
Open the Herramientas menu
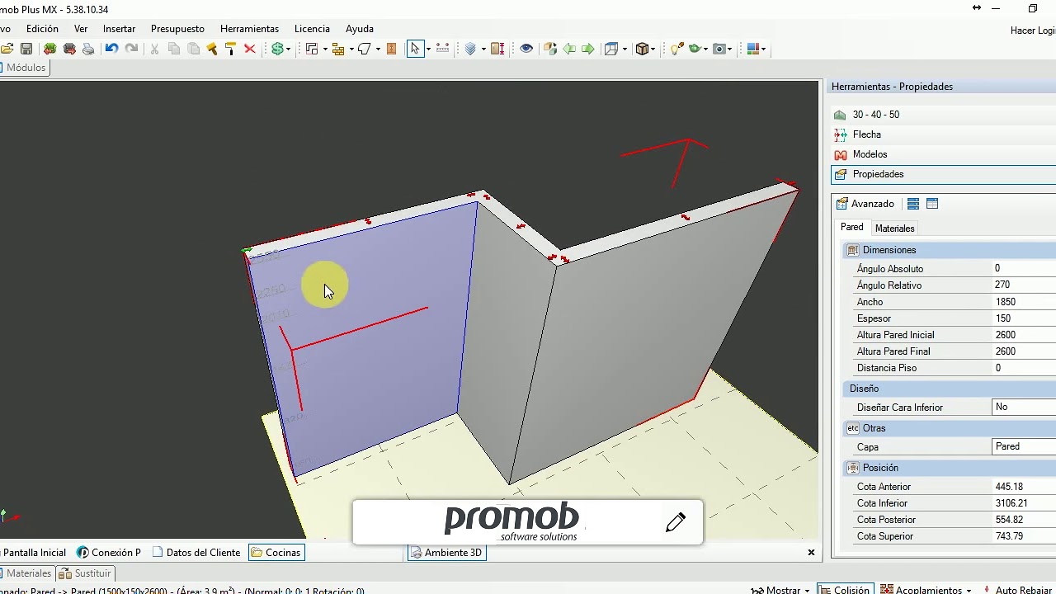coord(249,29)
